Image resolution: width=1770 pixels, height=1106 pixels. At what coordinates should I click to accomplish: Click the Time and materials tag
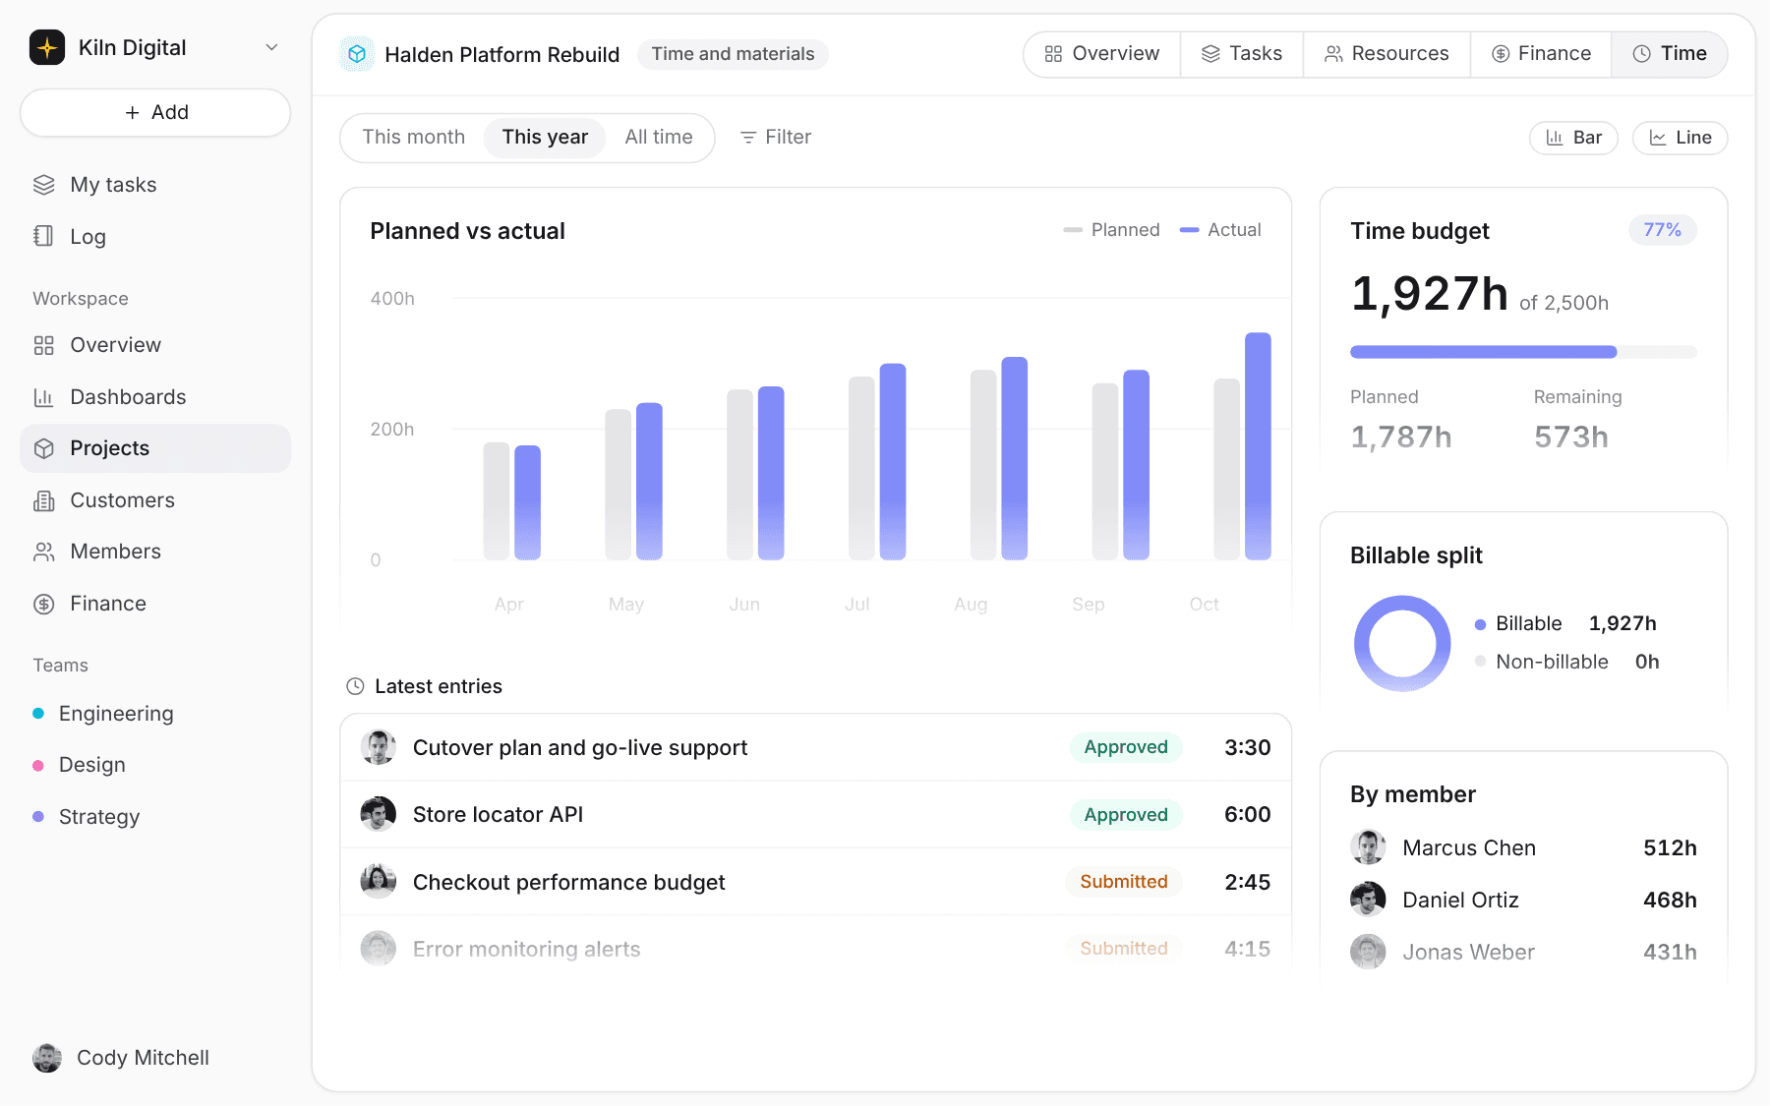pos(733,54)
